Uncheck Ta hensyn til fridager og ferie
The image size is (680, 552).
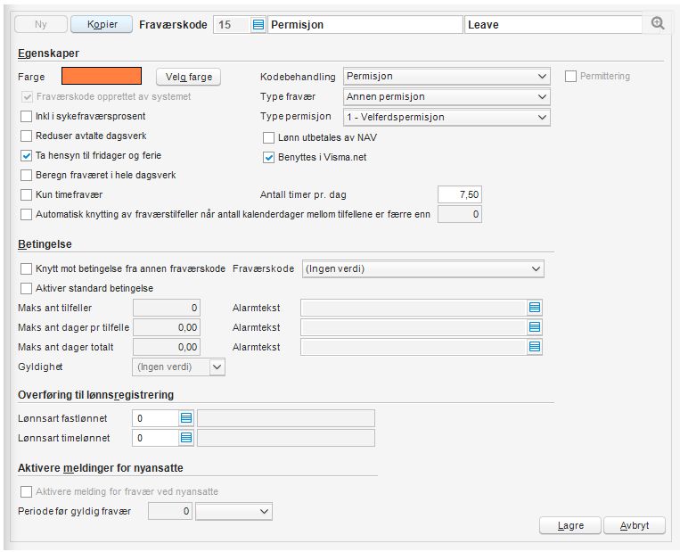[x=27, y=155]
